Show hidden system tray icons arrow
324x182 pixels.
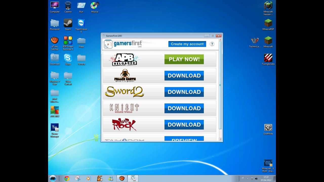[248, 178]
